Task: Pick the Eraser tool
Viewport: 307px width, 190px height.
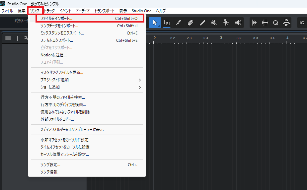Action: pos(191,23)
